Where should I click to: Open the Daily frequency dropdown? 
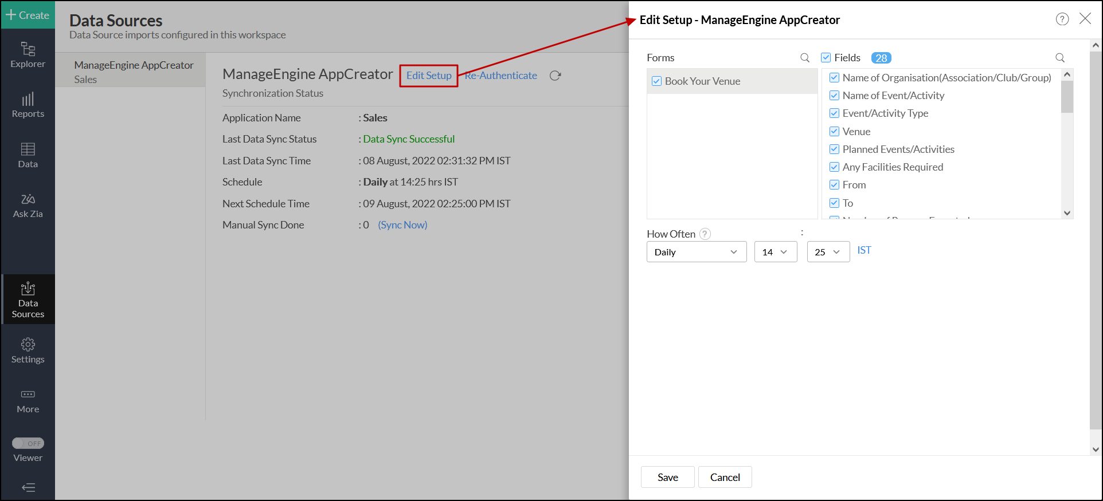coord(696,252)
